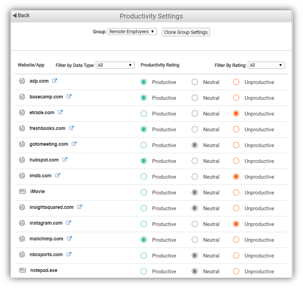
Task: Open the Group dropdown showing Remote Employees
Action: [132, 31]
